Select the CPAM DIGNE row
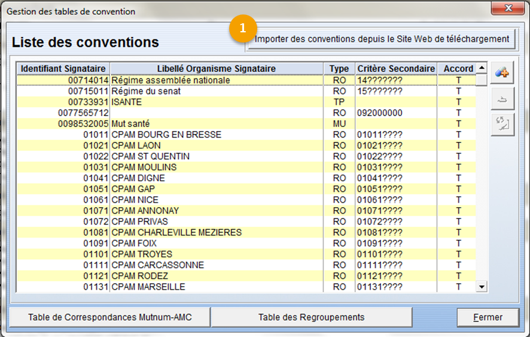530x337 pixels. 246,178
